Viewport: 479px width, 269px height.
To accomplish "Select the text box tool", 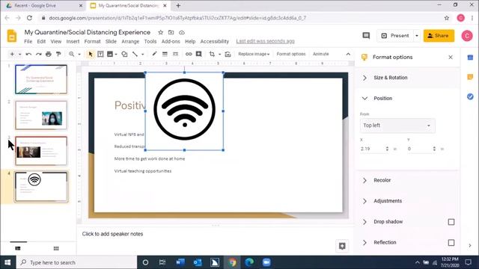I will pos(100,55).
